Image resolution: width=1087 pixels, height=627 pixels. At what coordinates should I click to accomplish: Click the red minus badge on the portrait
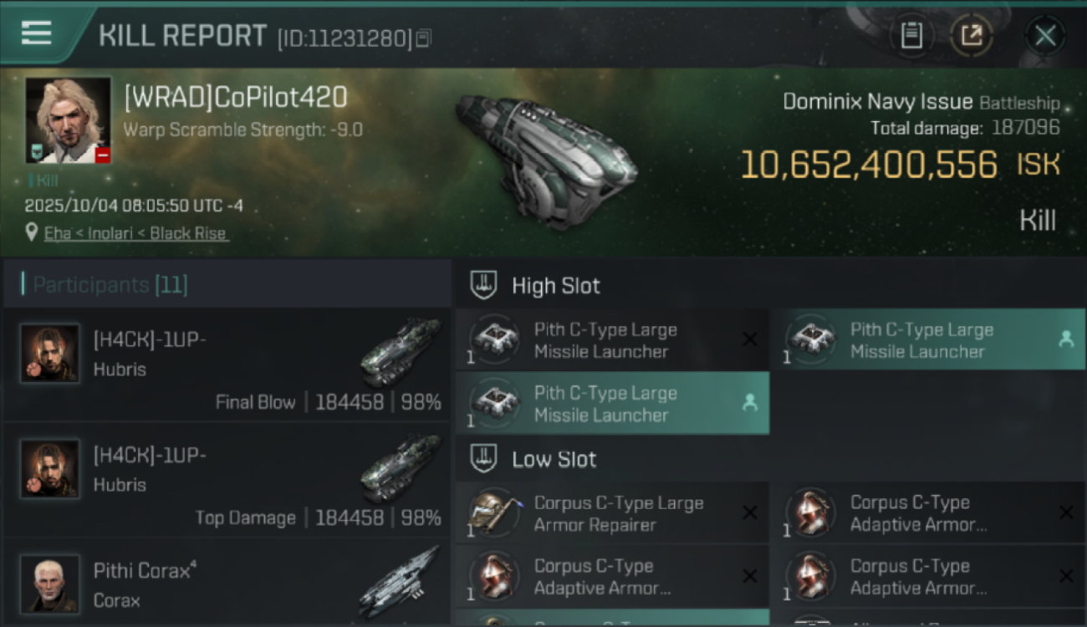pos(102,155)
